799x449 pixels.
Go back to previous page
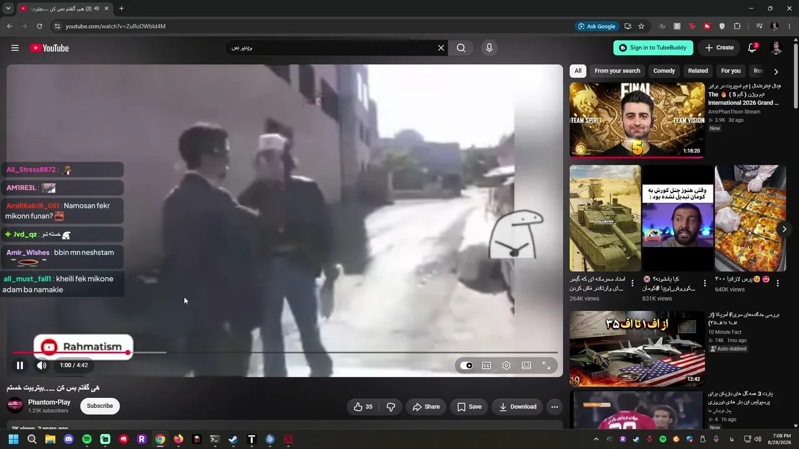coord(9,26)
